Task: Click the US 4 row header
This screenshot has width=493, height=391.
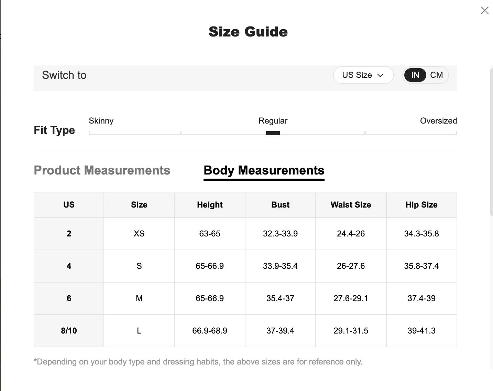Action: point(69,266)
